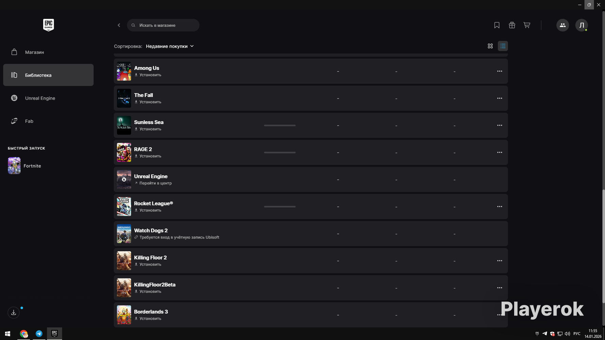Open the downloads icon in the sidebar
605x340 pixels.
point(14,312)
